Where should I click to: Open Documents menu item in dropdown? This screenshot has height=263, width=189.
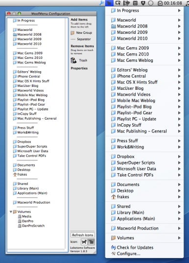(144, 184)
